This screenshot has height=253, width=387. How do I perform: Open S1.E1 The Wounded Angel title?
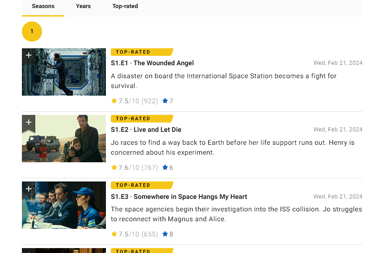(x=152, y=63)
